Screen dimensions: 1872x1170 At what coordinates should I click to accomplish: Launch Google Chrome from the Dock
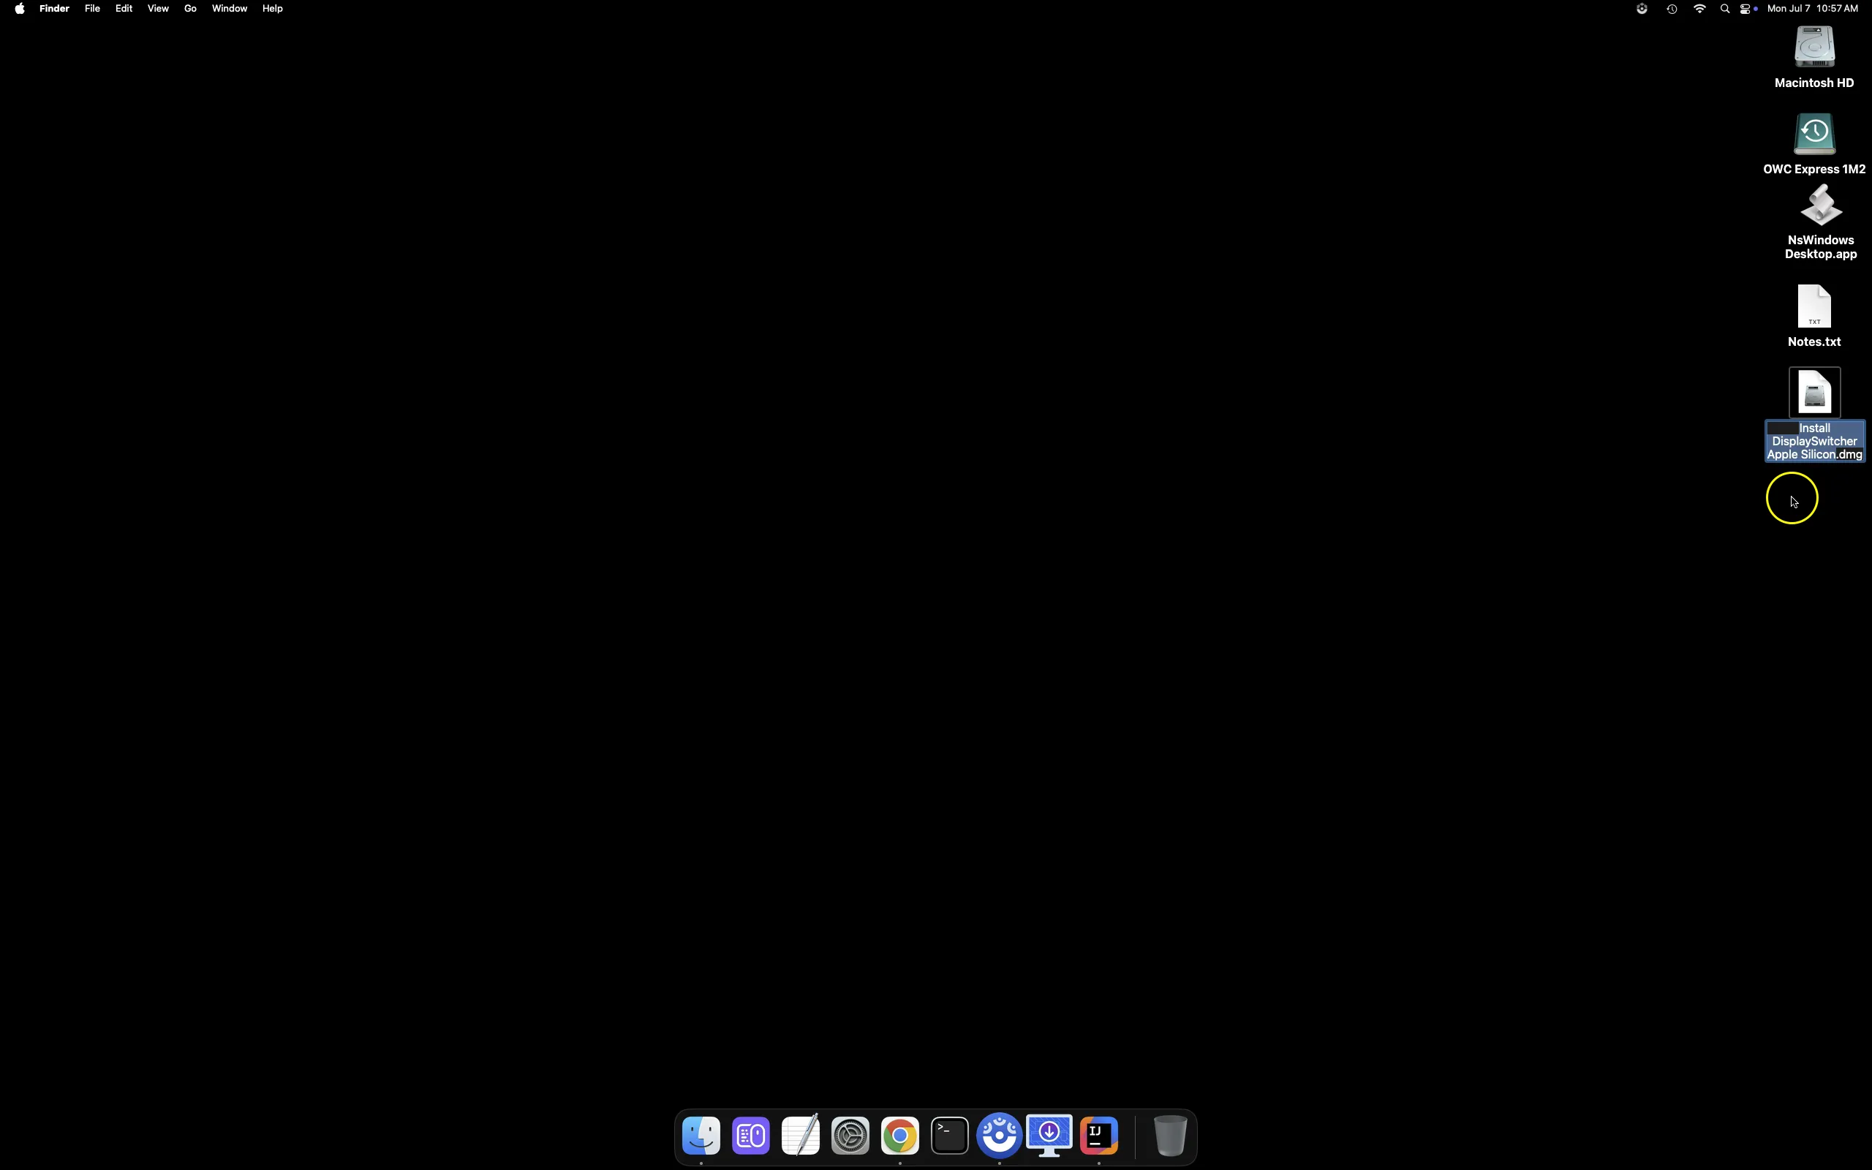tap(901, 1136)
